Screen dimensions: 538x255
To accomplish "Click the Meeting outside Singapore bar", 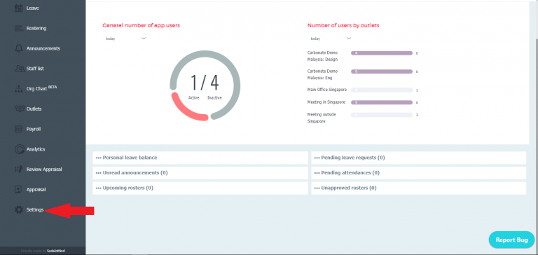I will [x=382, y=115].
